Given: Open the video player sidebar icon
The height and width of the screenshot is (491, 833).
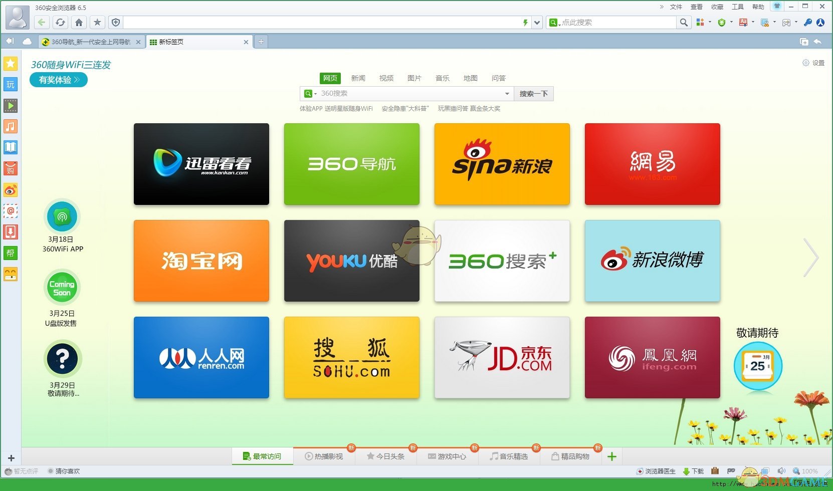Looking at the screenshot, I should (x=11, y=105).
